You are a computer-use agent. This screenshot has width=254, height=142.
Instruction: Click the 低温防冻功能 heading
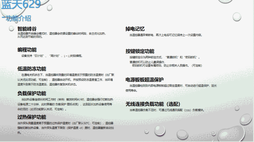click(x=32, y=69)
